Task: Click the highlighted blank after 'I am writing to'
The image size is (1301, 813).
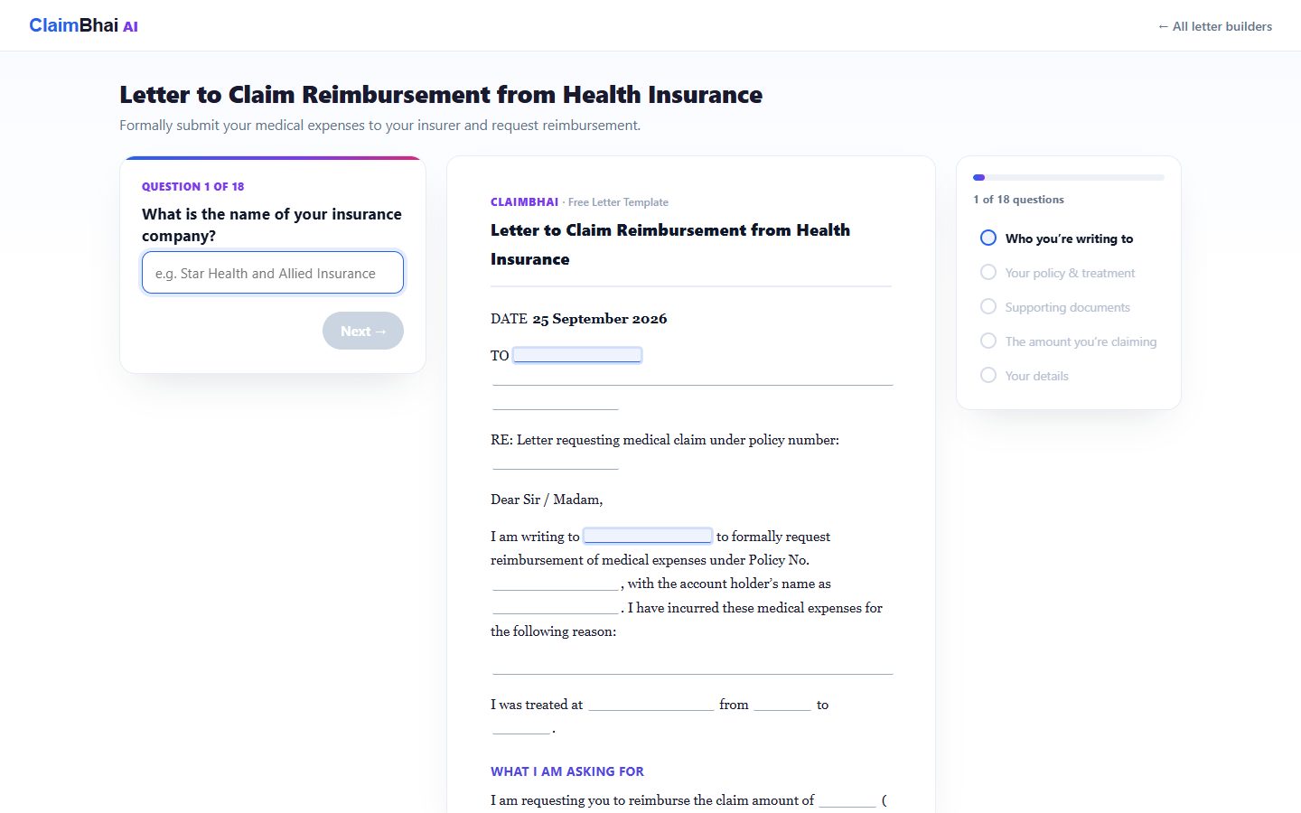Action: 648,536
